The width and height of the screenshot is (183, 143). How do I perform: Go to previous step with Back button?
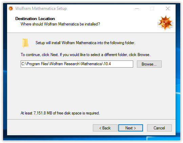point(105,128)
